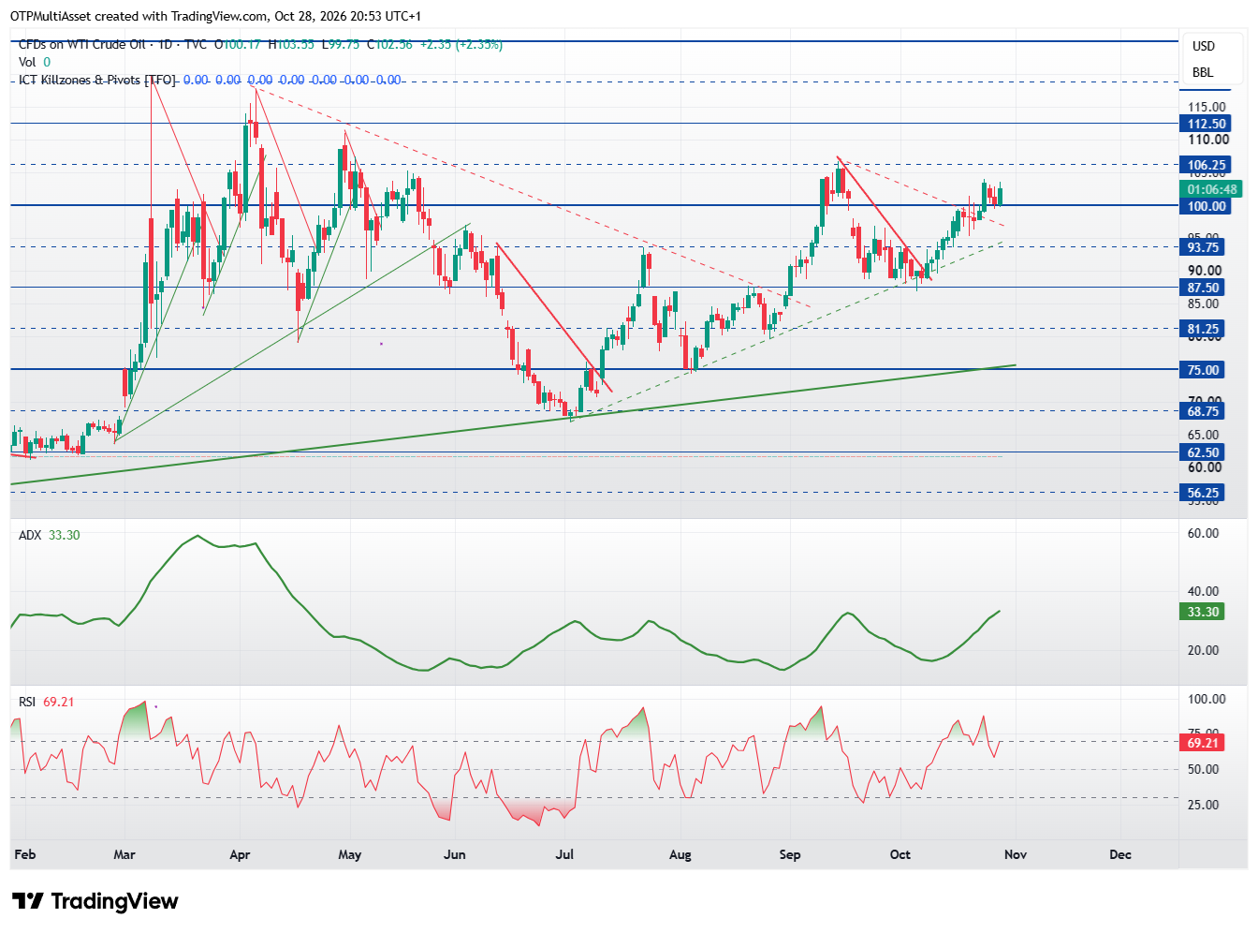Click the green 01:06:48 countdown tag

click(1211, 189)
